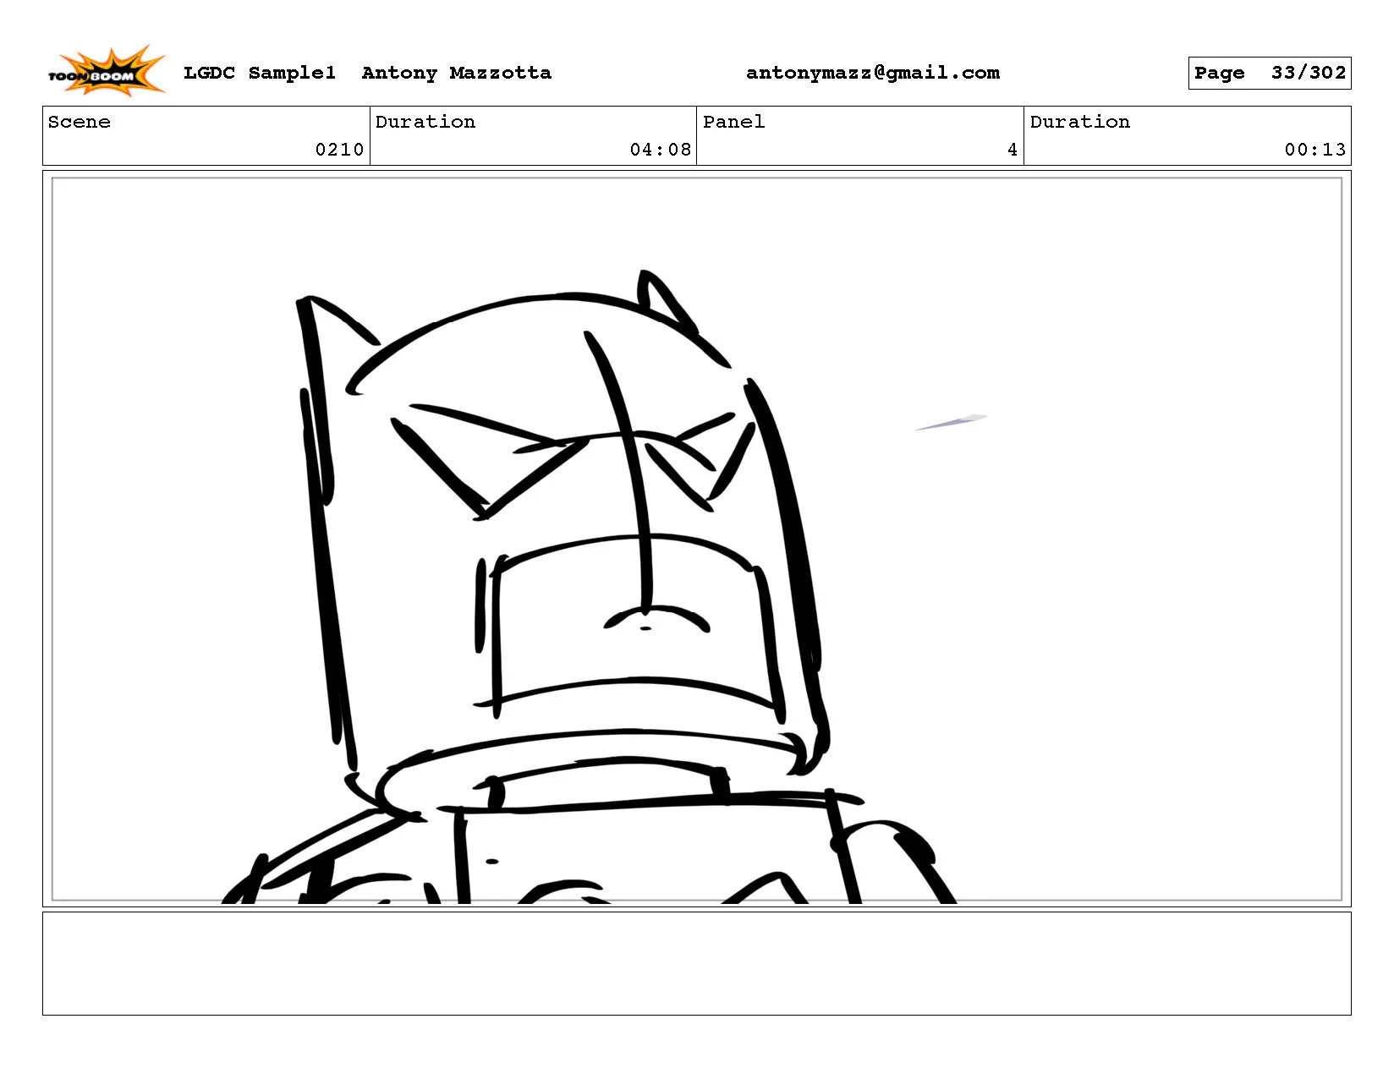The height and width of the screenshot is (1079, 1394).
Task: Click the 'Scene' header label
Action: click(80, 122)
